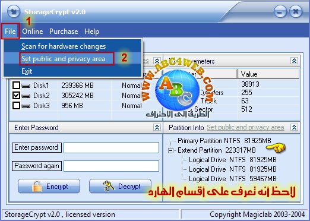
Task: Open the Online menu
Action: click(33, 31)
